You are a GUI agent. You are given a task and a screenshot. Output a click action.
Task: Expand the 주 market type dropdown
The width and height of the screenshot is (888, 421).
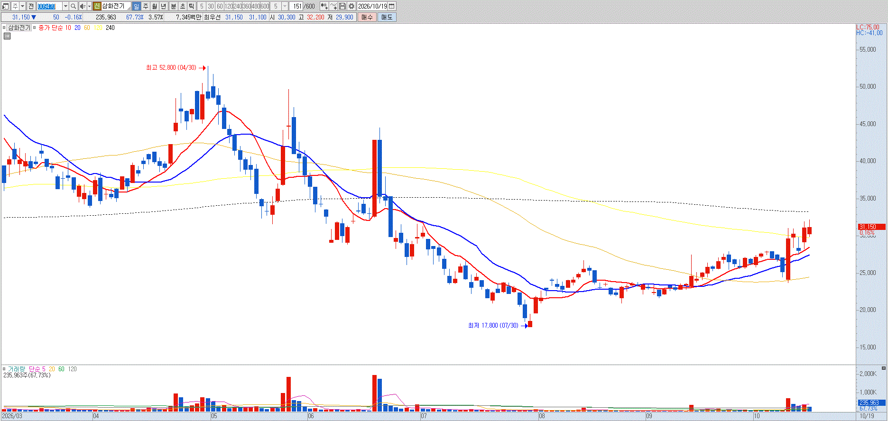point(22,6)
